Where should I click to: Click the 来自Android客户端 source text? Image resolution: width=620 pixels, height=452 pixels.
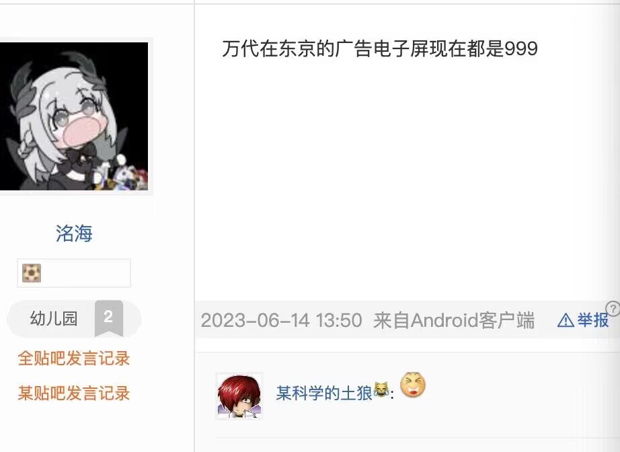point(453,320)
